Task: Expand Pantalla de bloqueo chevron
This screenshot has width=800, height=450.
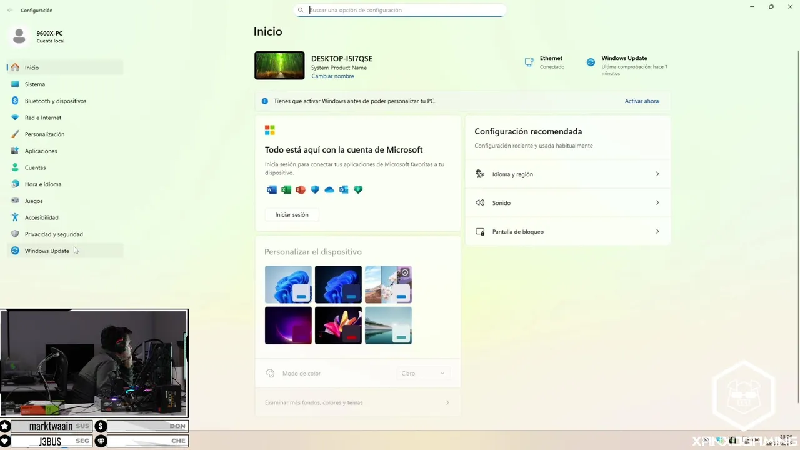Action: 657,231
